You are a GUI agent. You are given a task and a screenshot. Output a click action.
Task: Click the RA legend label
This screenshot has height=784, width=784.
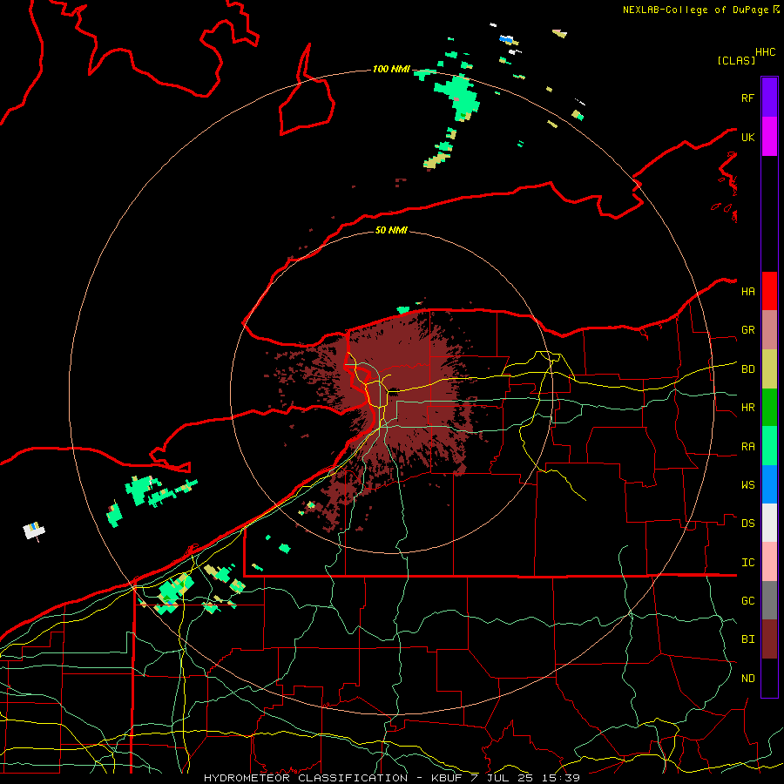tap(747, 447)
